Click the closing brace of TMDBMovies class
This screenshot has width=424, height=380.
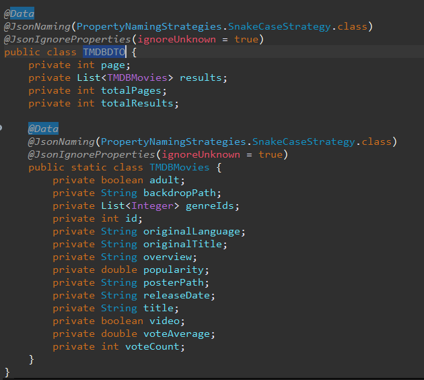pyautogui.click(x=32, y=360)
